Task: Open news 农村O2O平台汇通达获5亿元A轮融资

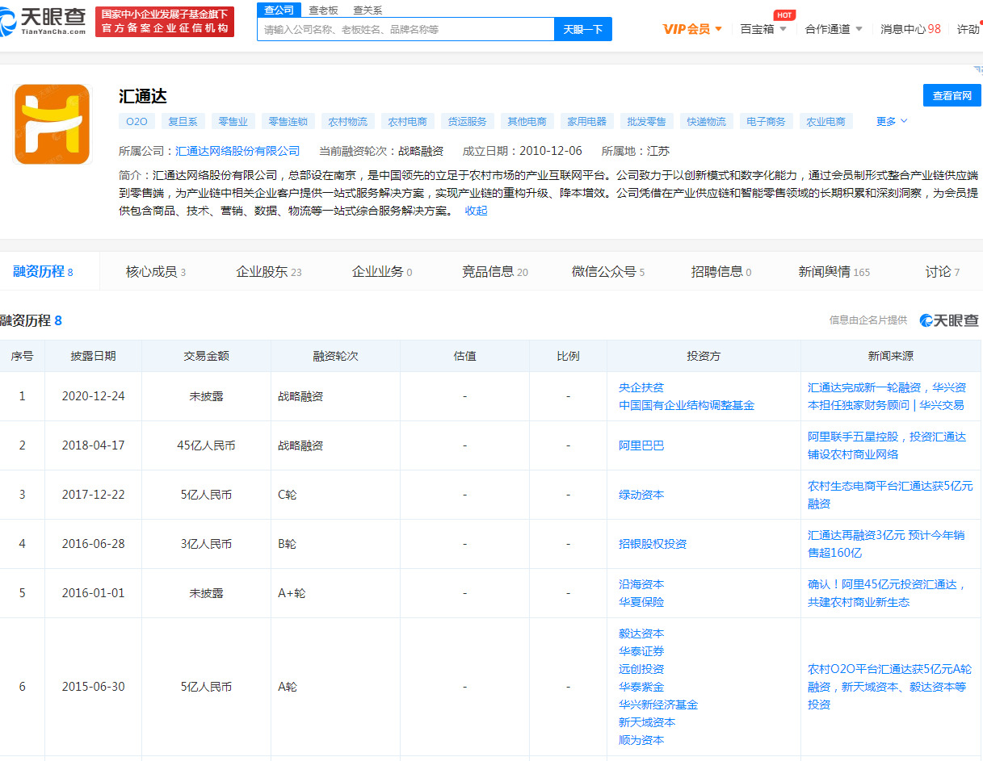Action: (x=889, y=687)
